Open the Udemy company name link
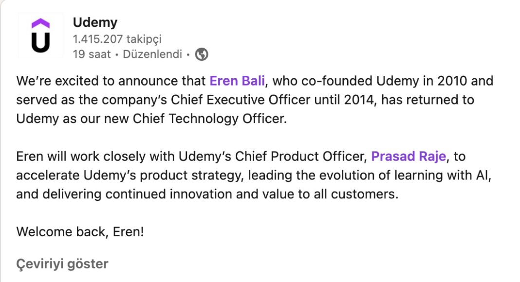 coord(95,22)
